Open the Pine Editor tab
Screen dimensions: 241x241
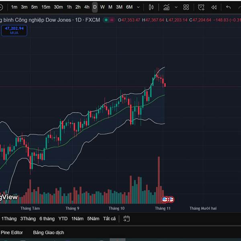click(12, 233)
